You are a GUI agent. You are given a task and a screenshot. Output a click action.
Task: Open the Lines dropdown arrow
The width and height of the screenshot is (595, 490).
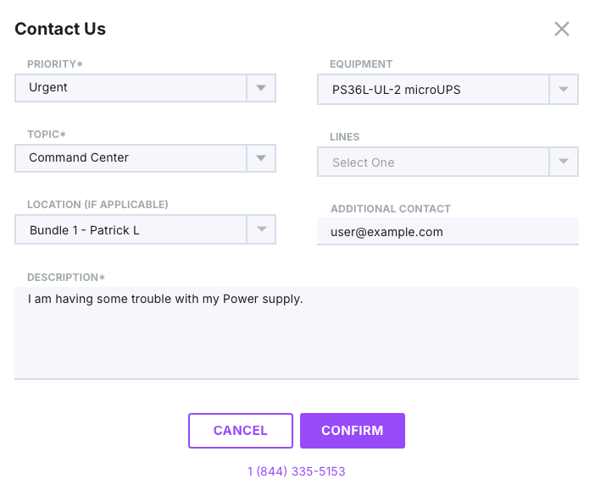click(564, 162)
